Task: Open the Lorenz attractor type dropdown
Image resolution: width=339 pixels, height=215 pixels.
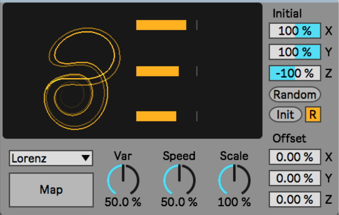Action: (x=51, y=158)
